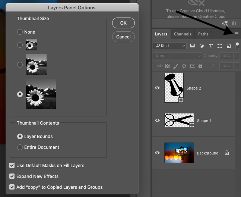Uncheck Use Default Masks on Fill Layers
The image size is (241, 197).
pyautogui.click(x=12, y=165)
